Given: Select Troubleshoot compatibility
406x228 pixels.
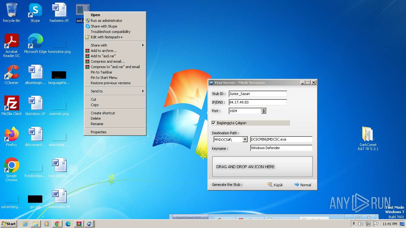Looking at the screenshot, I should point(115,32).
